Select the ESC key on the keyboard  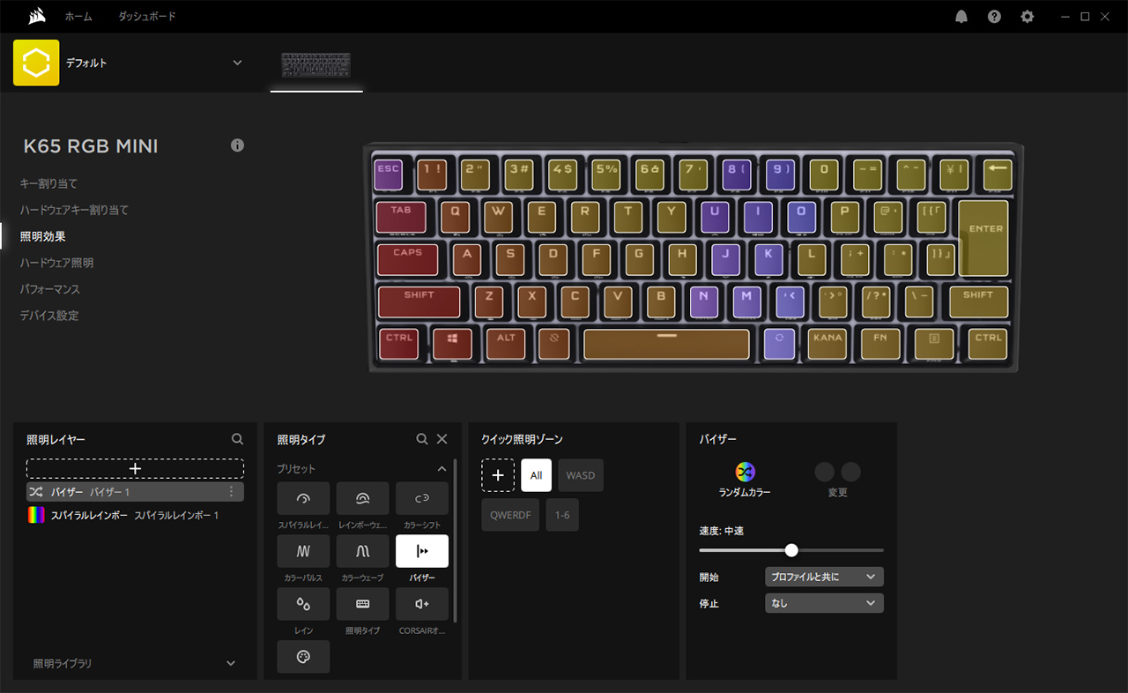pos(388,175)
